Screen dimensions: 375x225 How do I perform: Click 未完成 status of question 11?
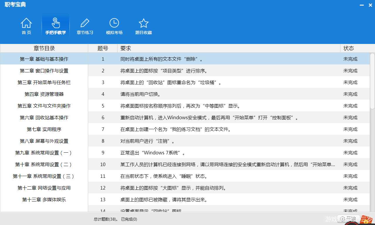click(350, 176)
